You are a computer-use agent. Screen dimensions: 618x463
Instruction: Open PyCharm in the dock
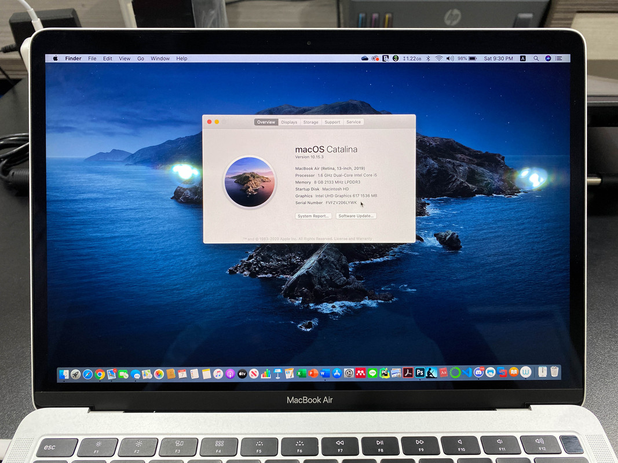click(x=384, y=373)
